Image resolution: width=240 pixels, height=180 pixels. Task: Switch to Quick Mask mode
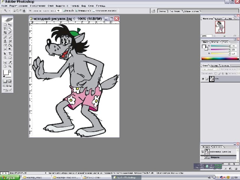point(10,81)
